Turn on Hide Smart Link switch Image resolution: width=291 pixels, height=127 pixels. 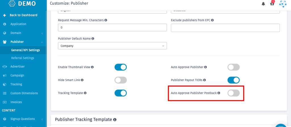click(x=120, y=80)
